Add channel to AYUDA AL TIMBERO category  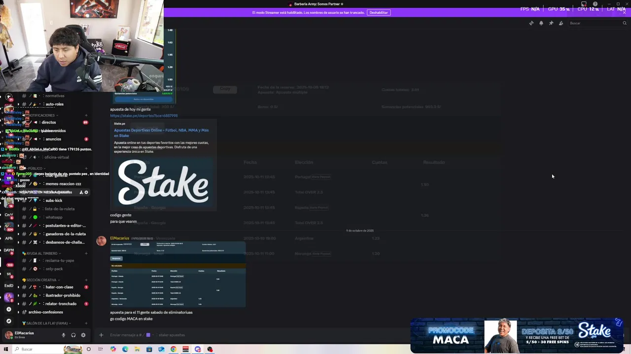[x=86, y=254]
